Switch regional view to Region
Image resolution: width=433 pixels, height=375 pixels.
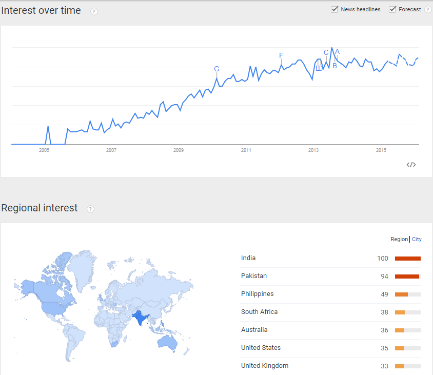[399, 239]
